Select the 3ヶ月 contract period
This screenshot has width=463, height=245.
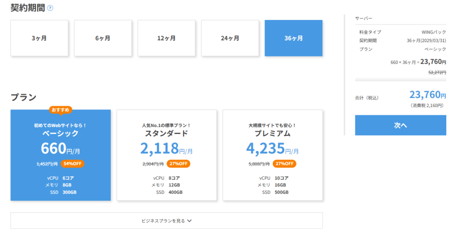pyautogui.click(x=39, y=38)
